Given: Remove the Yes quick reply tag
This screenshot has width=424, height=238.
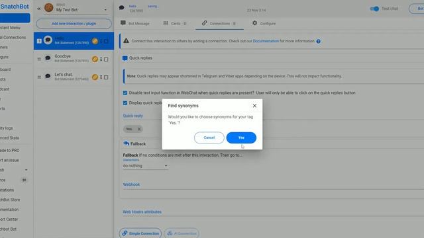Looking at the screenshot, I should [x=139, y=129].
